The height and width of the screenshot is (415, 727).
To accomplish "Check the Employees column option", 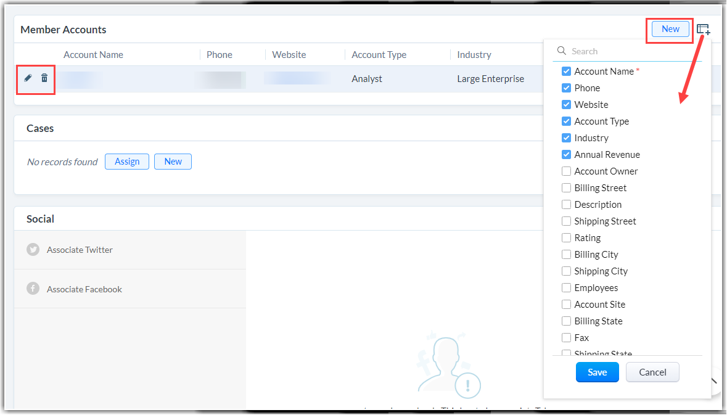I will (x=566, y=288).
